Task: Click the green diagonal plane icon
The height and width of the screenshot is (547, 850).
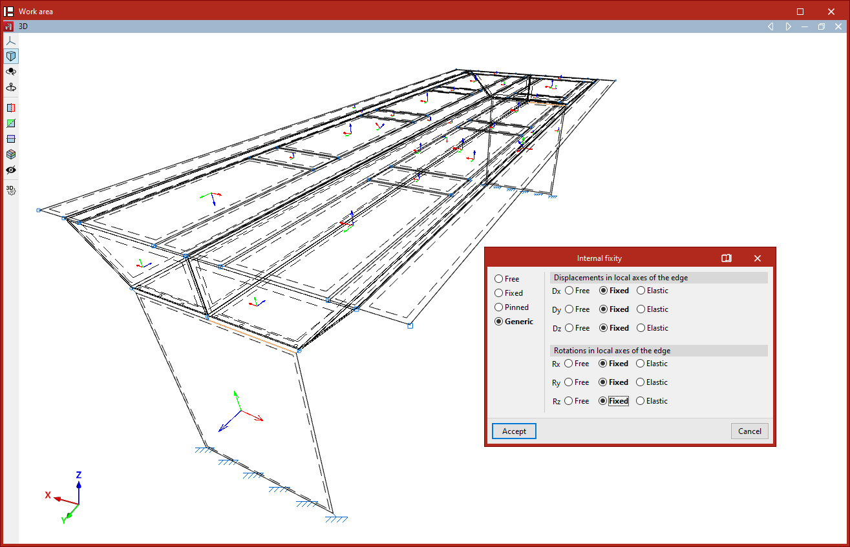Action: [11, 123]
